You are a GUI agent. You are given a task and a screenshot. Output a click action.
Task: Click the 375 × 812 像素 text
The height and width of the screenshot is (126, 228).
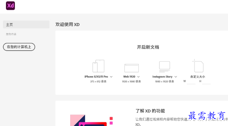[98, 81]
